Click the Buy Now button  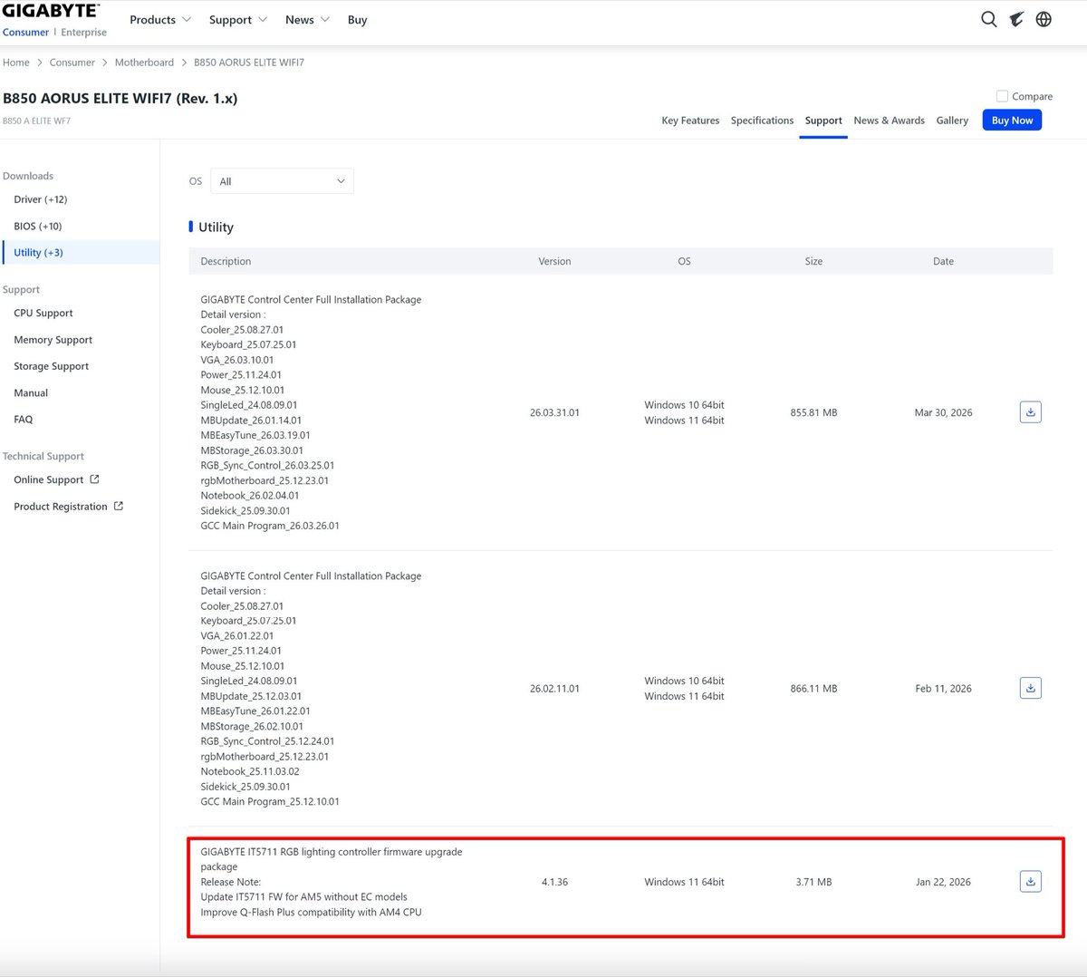point(1012,121)
